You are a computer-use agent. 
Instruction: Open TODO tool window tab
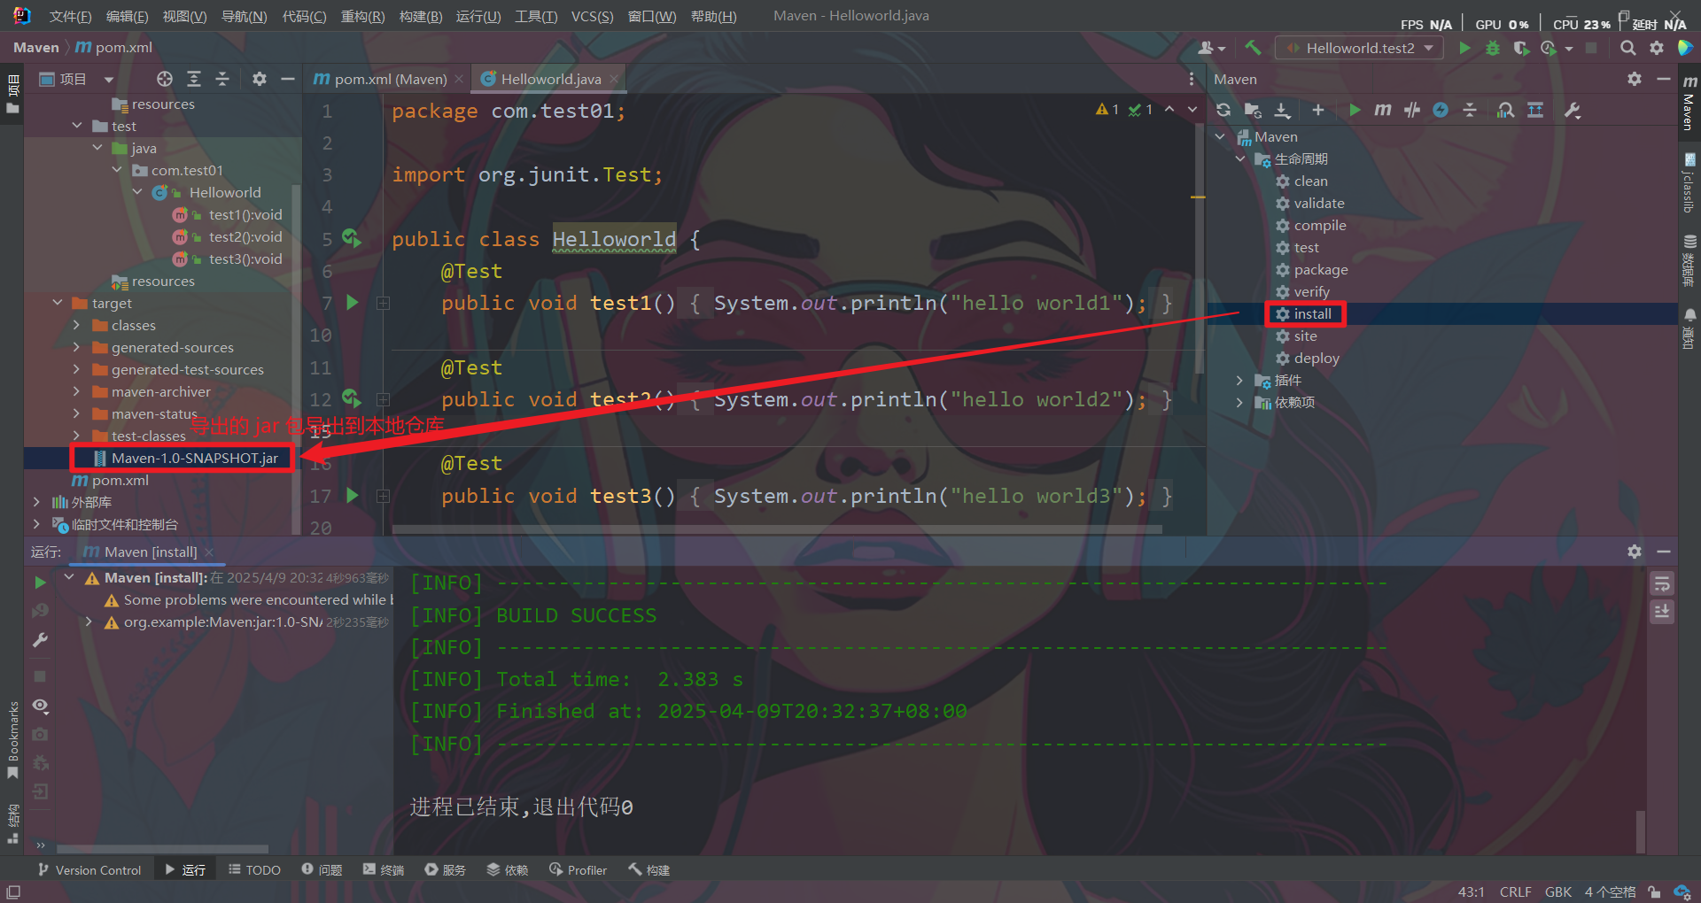click(x=254, y=870)
